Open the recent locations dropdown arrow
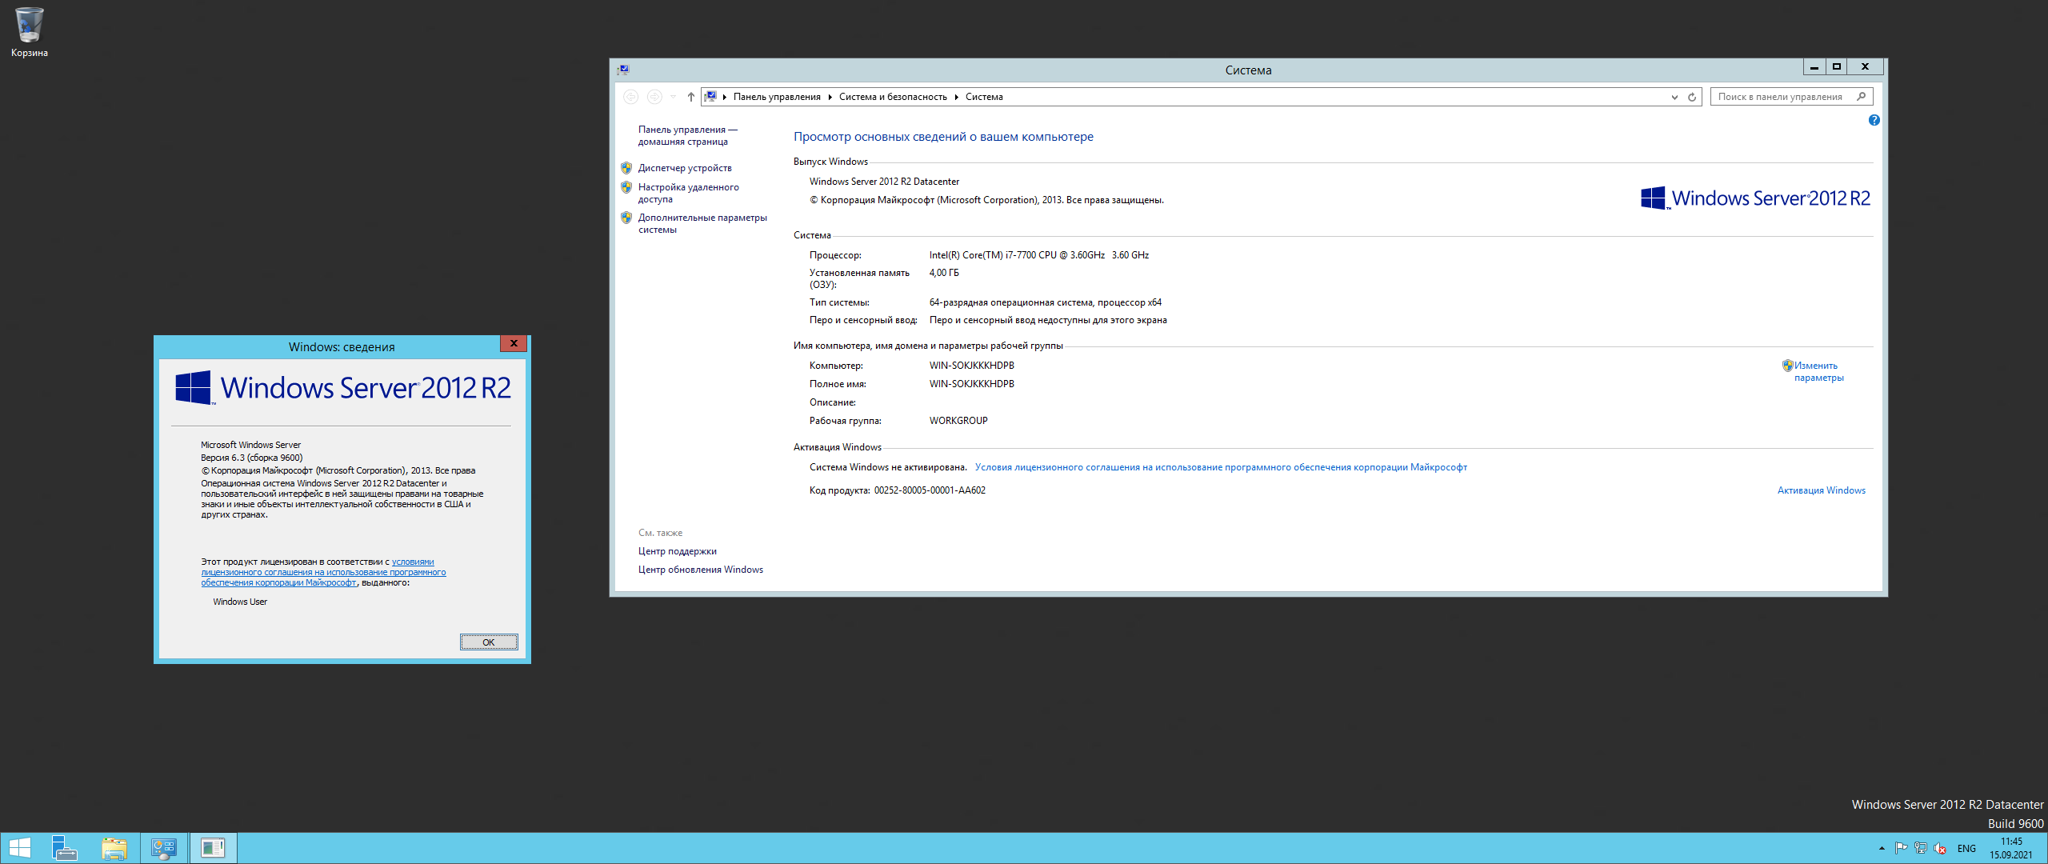Viewport: 2048px width, 864px height. click(x=673, y=97)
